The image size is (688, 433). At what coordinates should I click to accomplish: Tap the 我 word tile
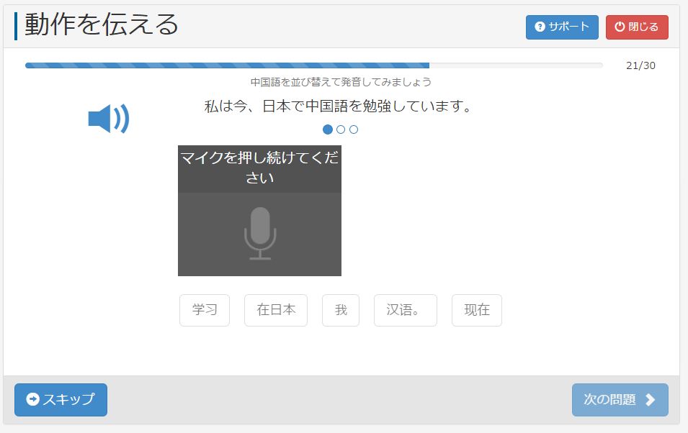point(341,310)
